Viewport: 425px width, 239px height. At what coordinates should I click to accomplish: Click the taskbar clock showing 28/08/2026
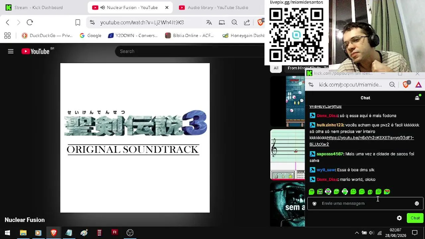click(x=395, y=233)
